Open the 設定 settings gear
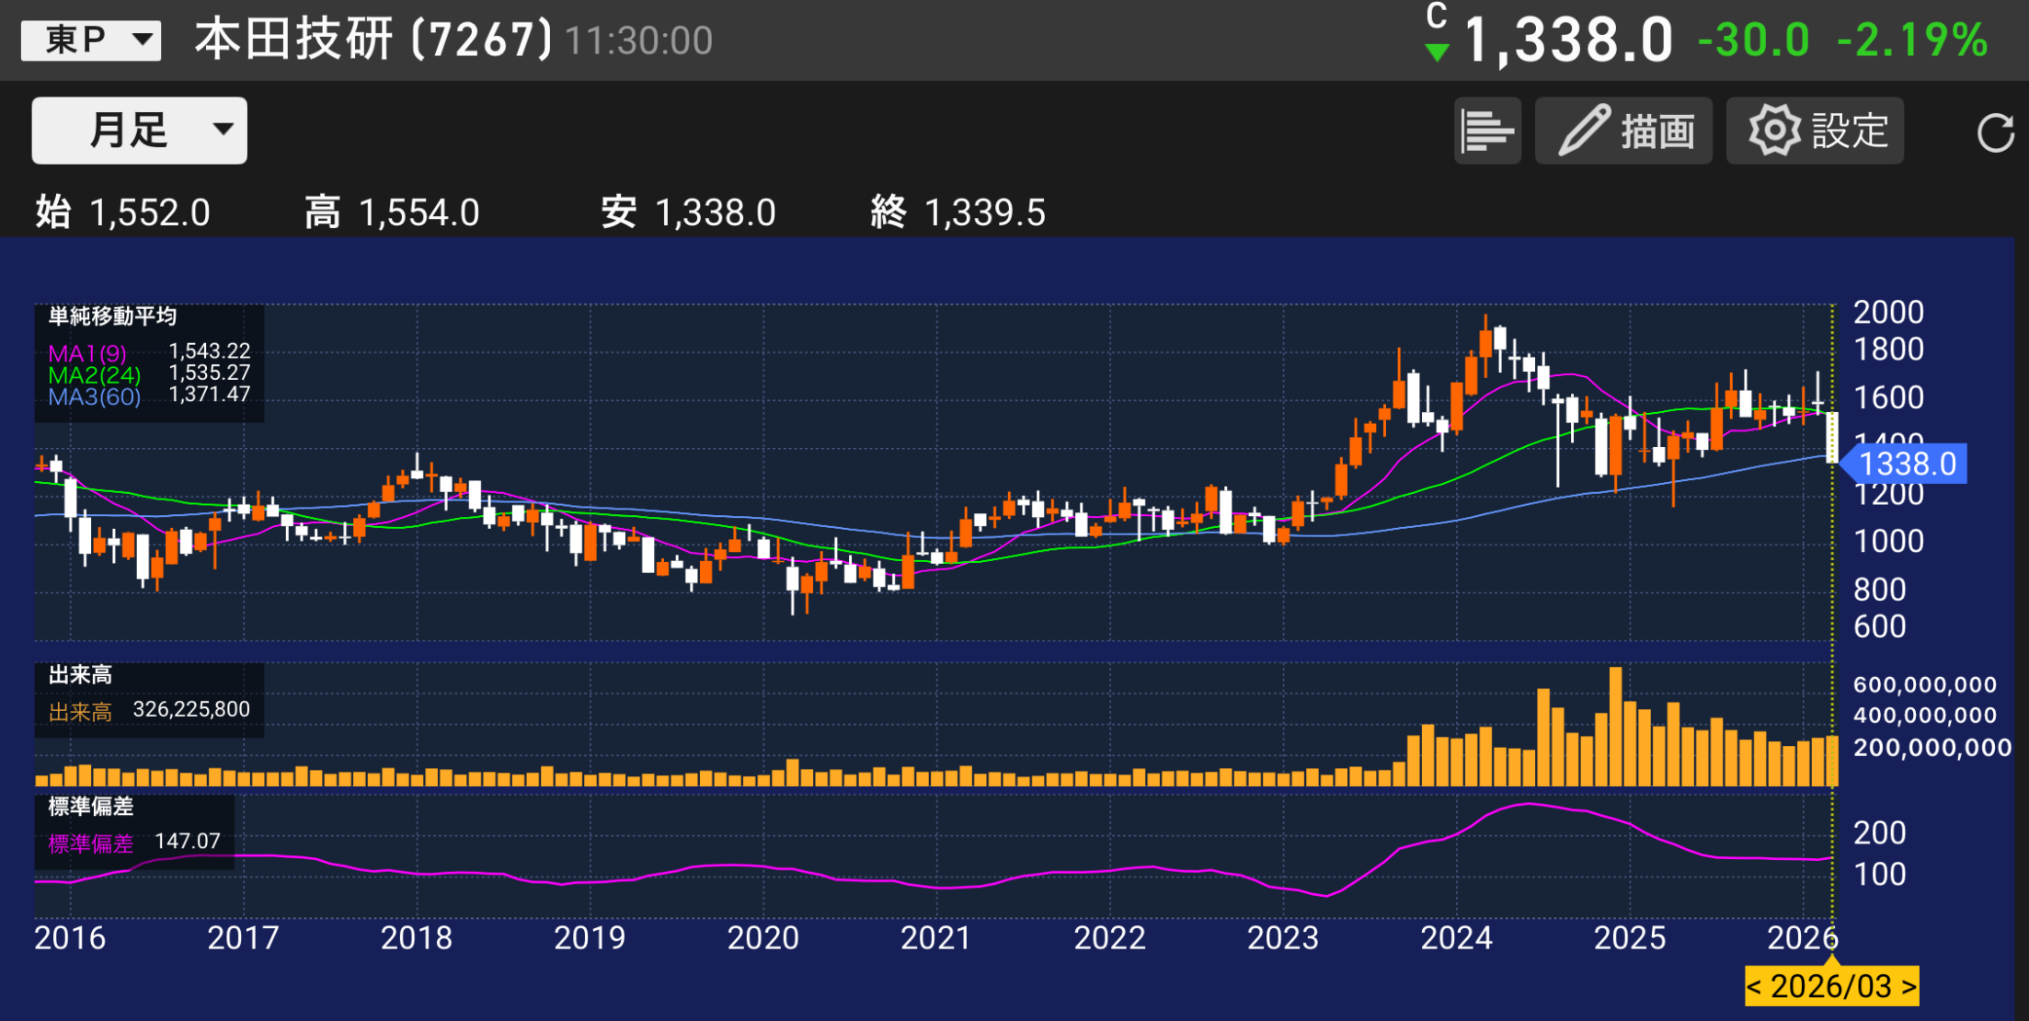 [x=1815, y=131]
